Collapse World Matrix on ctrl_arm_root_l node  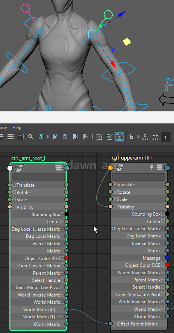coord(62,302)
